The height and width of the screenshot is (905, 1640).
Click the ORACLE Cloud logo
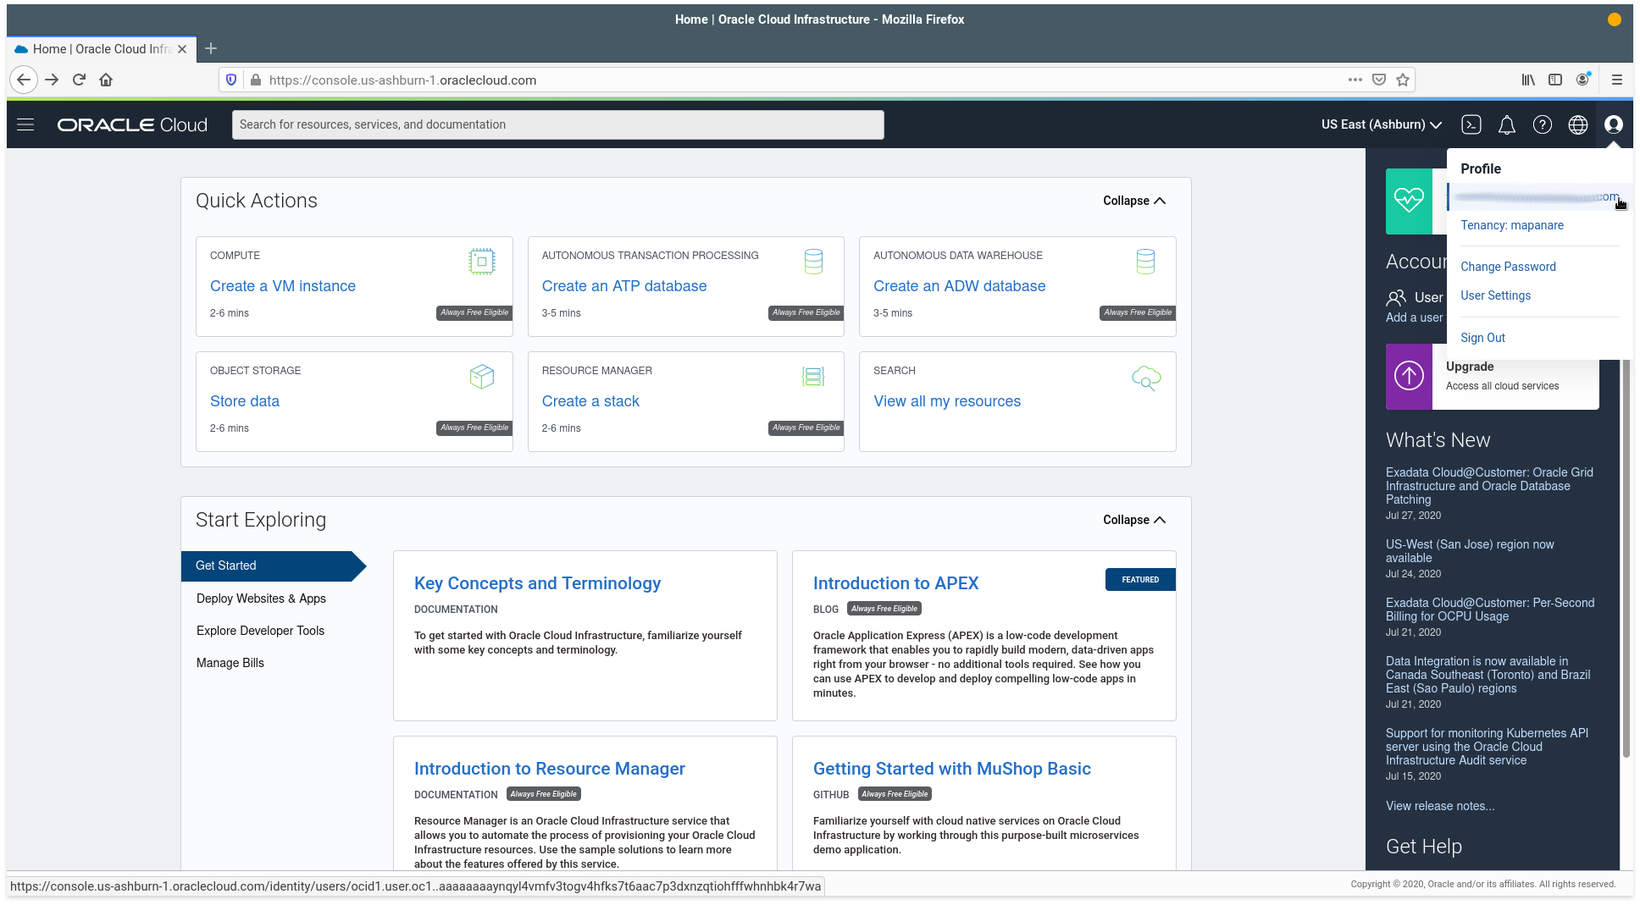[x=132, y=124]
